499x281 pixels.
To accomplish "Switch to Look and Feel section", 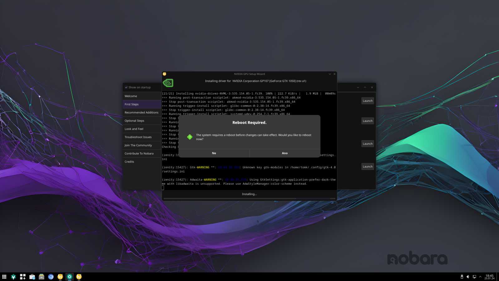I will (x=142, y=129).
